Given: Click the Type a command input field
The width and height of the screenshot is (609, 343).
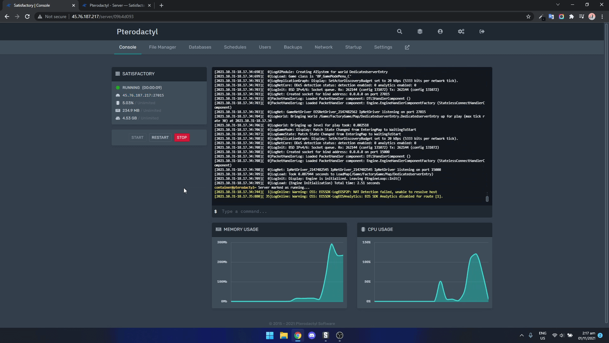Looking at the screenshot, I should 352,212.
